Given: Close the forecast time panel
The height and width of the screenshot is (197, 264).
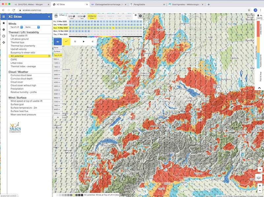Looking at the screenshot, I should tap(140, 16).
